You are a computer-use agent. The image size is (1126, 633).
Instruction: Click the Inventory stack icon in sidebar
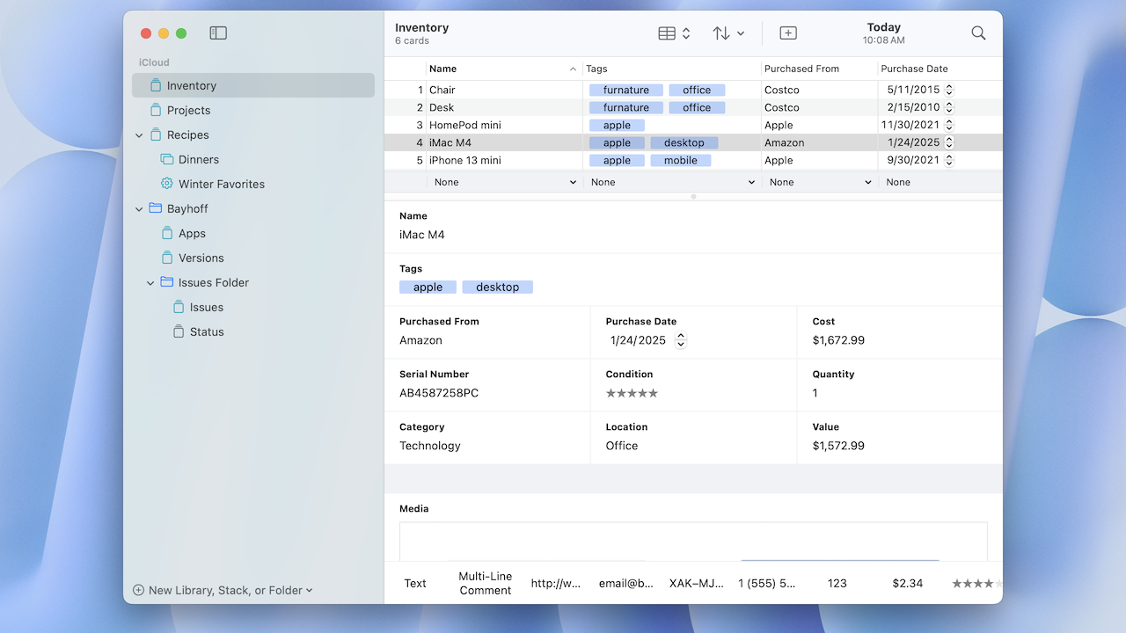click(156, 85)
